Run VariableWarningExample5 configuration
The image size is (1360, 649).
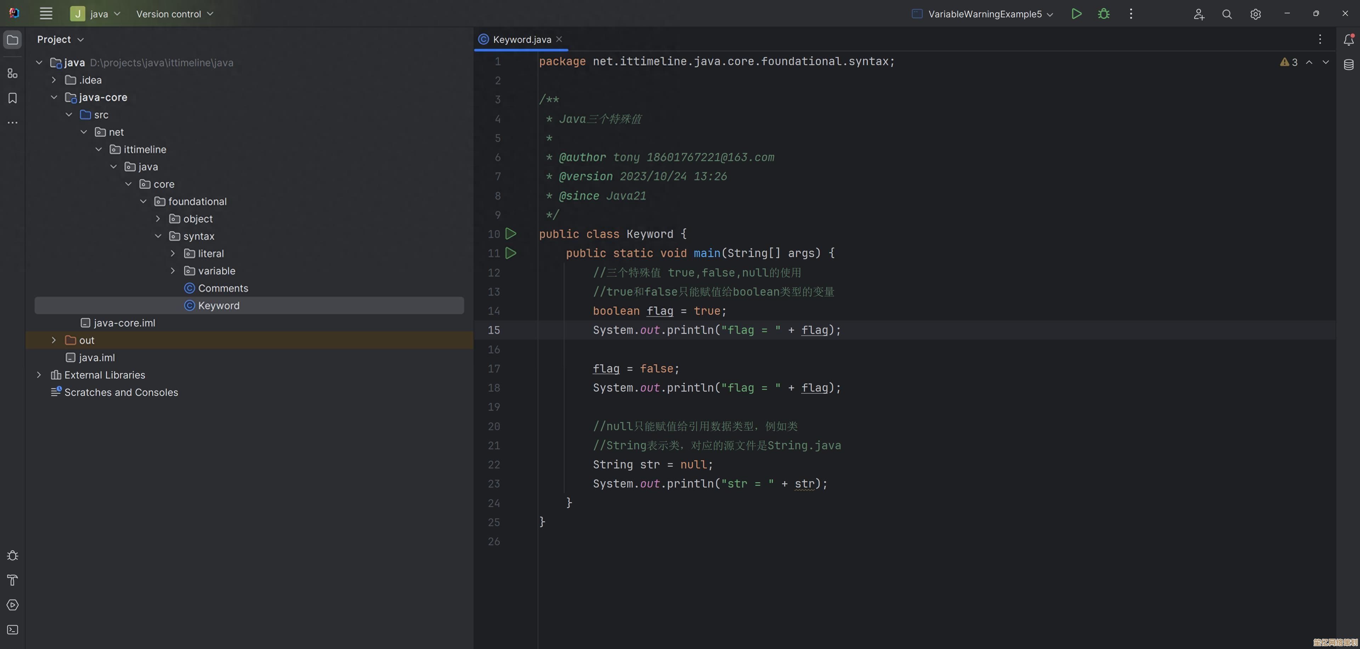pyautogui.click(x=1076, y=14)
